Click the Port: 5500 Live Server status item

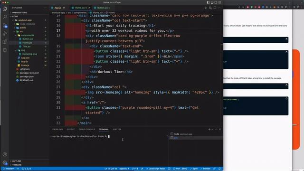(x=180, y=169)
